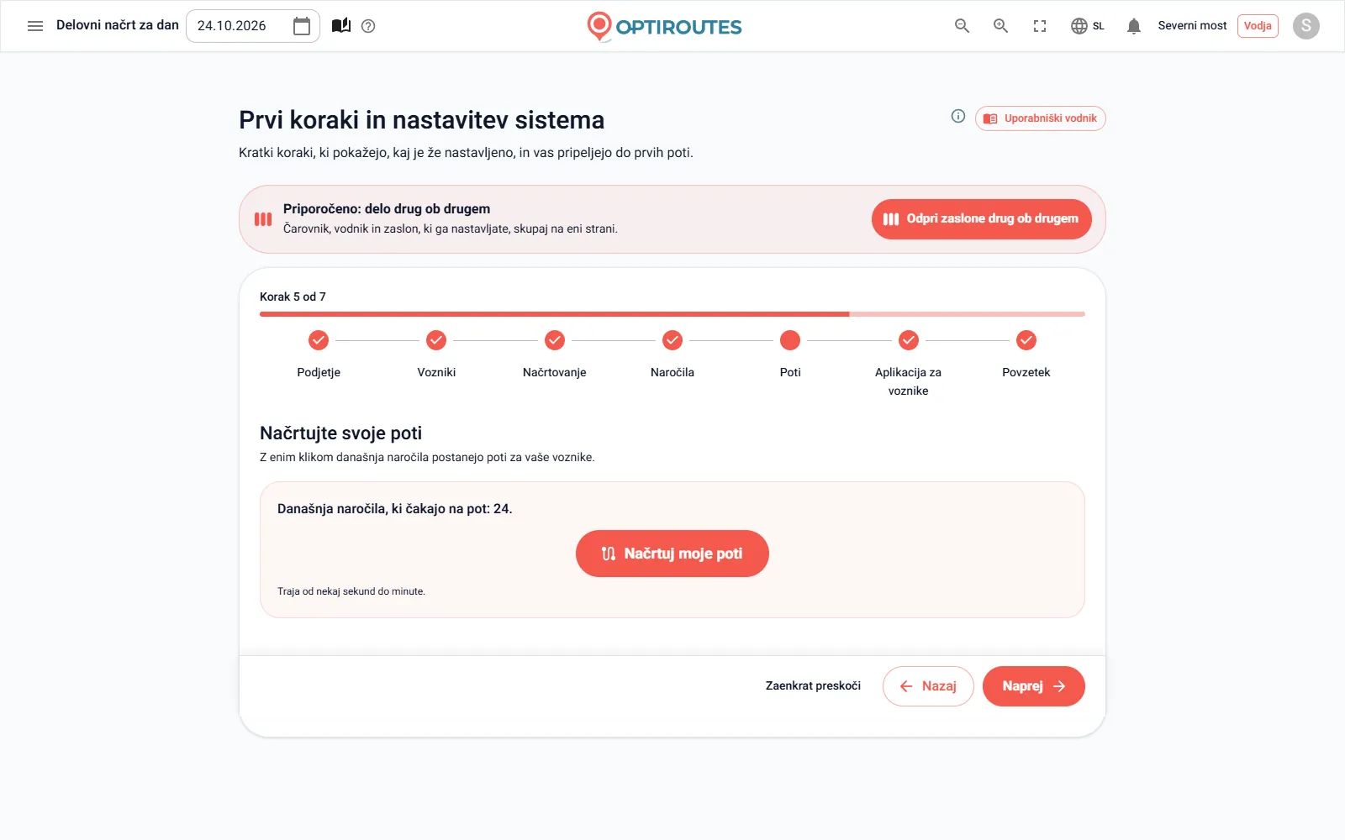The image size is (1345, 840).
Task: Open the user avatar menu
Action: pyautogui.click(x=1305, y=26)
